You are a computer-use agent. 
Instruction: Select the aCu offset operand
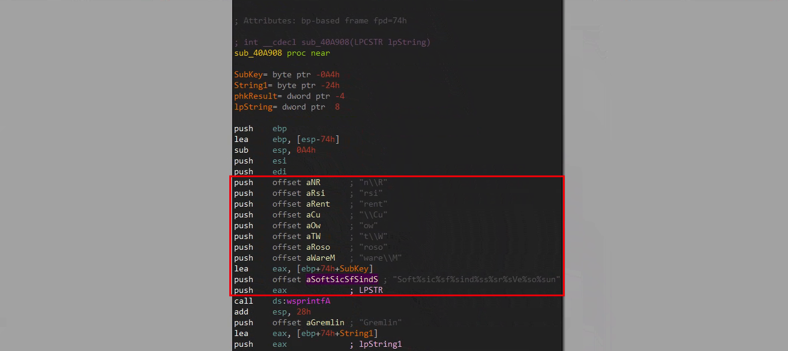click(x=313, y=215)
